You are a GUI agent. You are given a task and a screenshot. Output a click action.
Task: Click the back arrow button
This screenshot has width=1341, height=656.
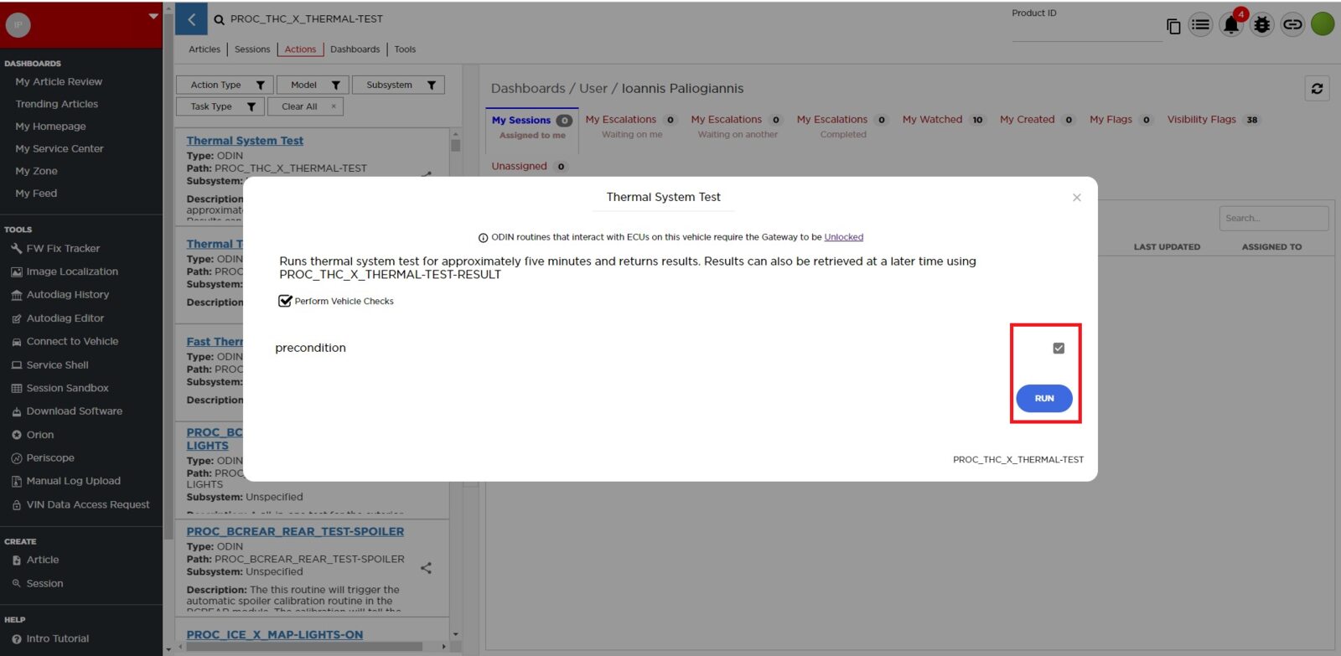pos(191,19)
